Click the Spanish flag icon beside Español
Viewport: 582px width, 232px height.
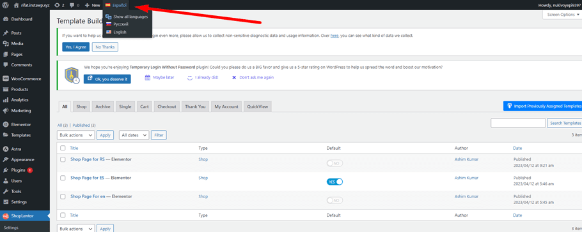(x=108, y=5)
